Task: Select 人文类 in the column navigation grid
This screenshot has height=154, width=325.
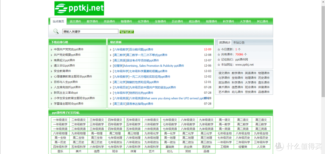Action: tap(261, 147)
